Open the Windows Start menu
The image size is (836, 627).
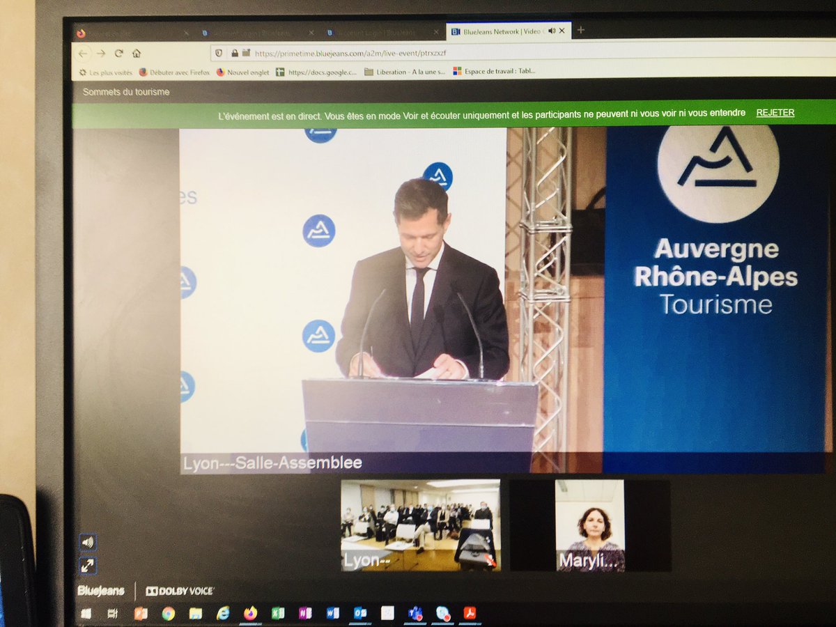86,614
